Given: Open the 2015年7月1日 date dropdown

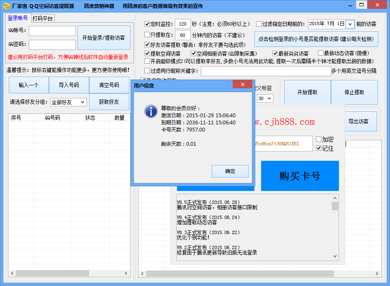Looking at the screenshot, I should 331,24.
